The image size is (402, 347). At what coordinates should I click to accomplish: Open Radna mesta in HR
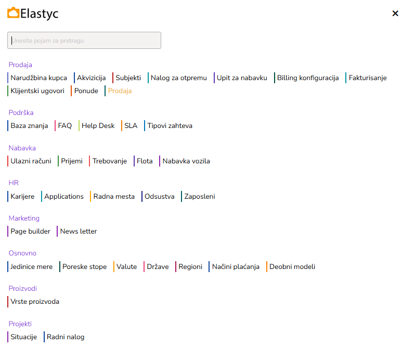tap(114, 197)
